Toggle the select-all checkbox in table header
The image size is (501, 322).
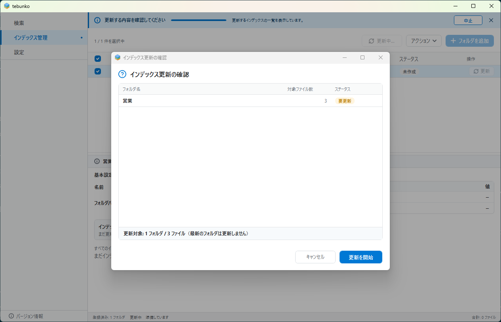[98, 59]
